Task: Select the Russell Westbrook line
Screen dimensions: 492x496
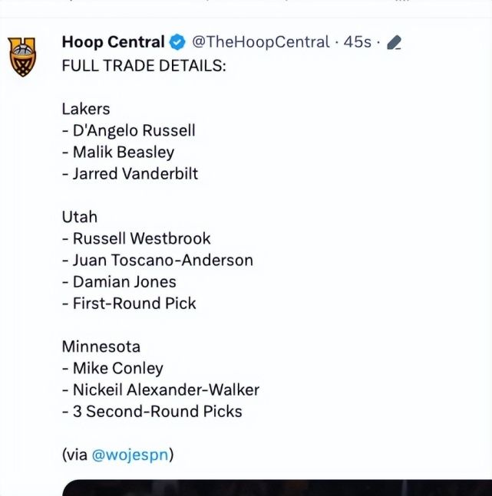Action: click(136, 238)
